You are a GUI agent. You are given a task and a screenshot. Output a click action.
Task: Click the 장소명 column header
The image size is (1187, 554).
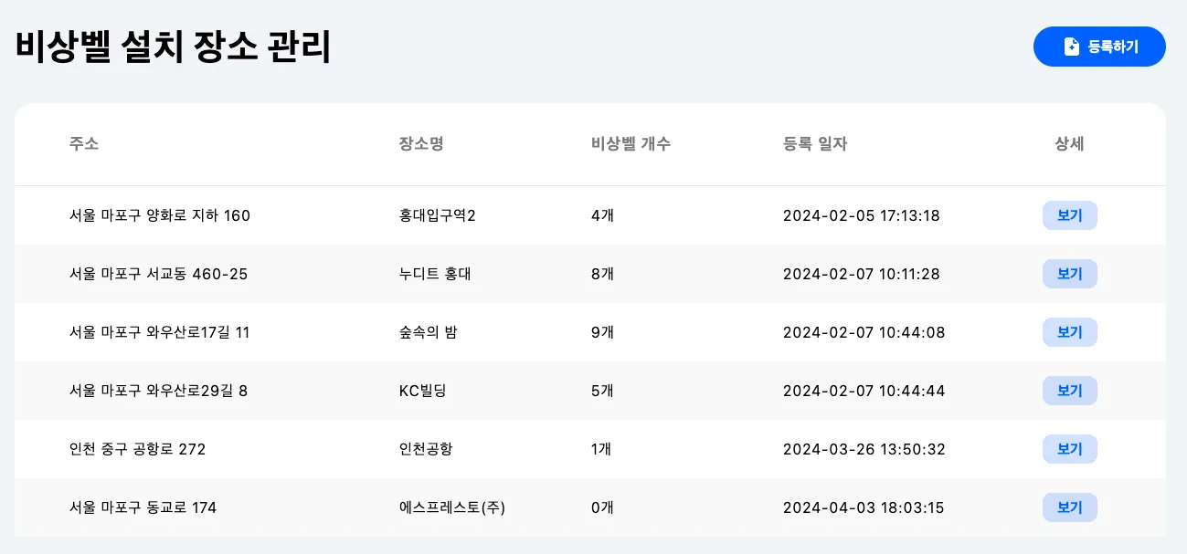pyautogui.click(x=421, y=144)
